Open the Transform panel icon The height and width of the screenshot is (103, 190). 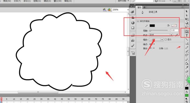click(133, 28)
